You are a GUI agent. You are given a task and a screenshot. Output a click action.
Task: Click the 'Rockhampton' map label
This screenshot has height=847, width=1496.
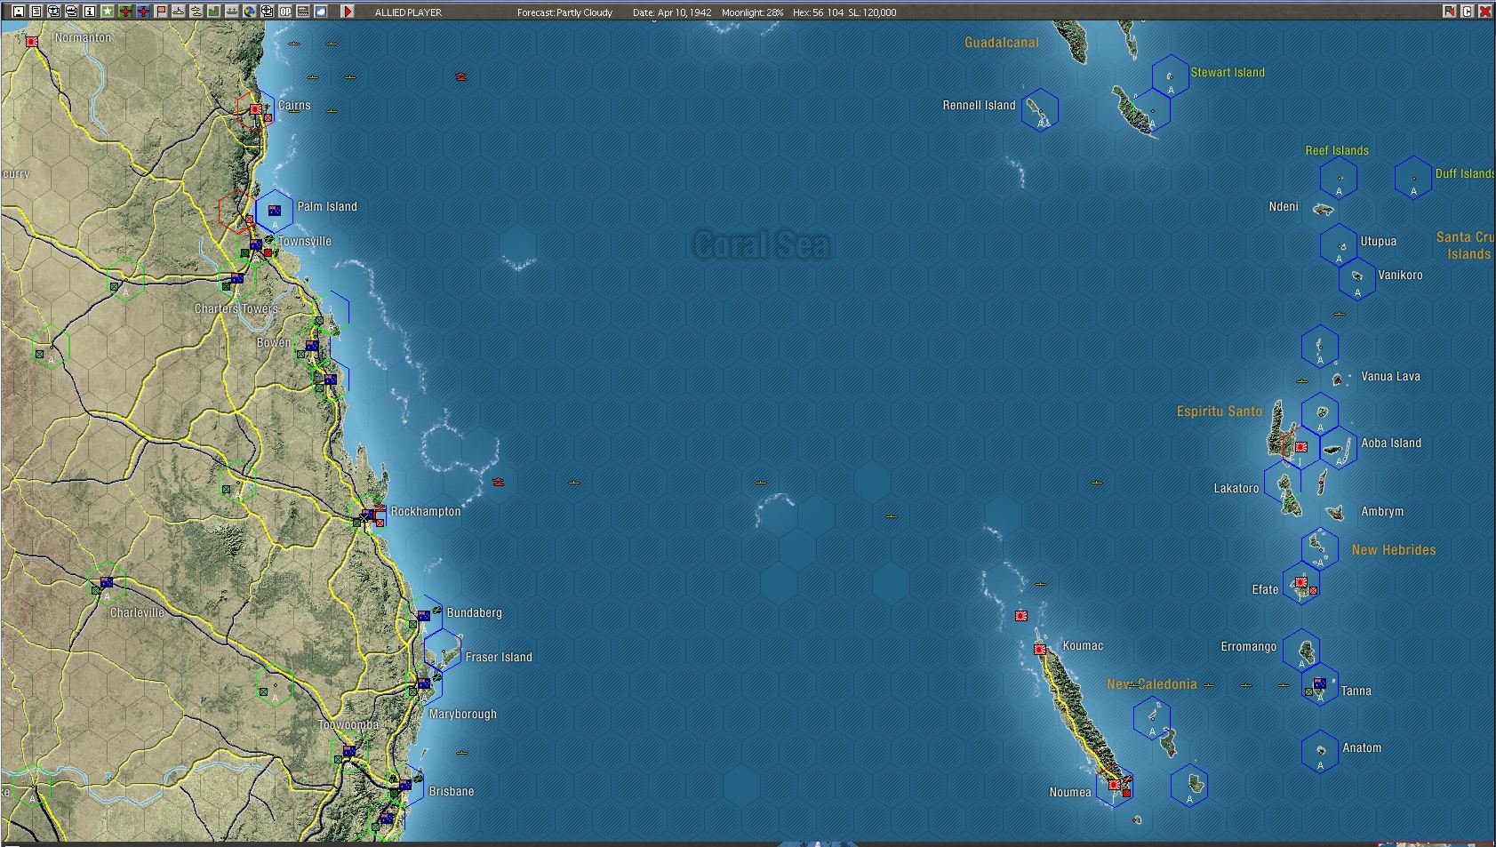pyautogui.click(x=426, y=511)
